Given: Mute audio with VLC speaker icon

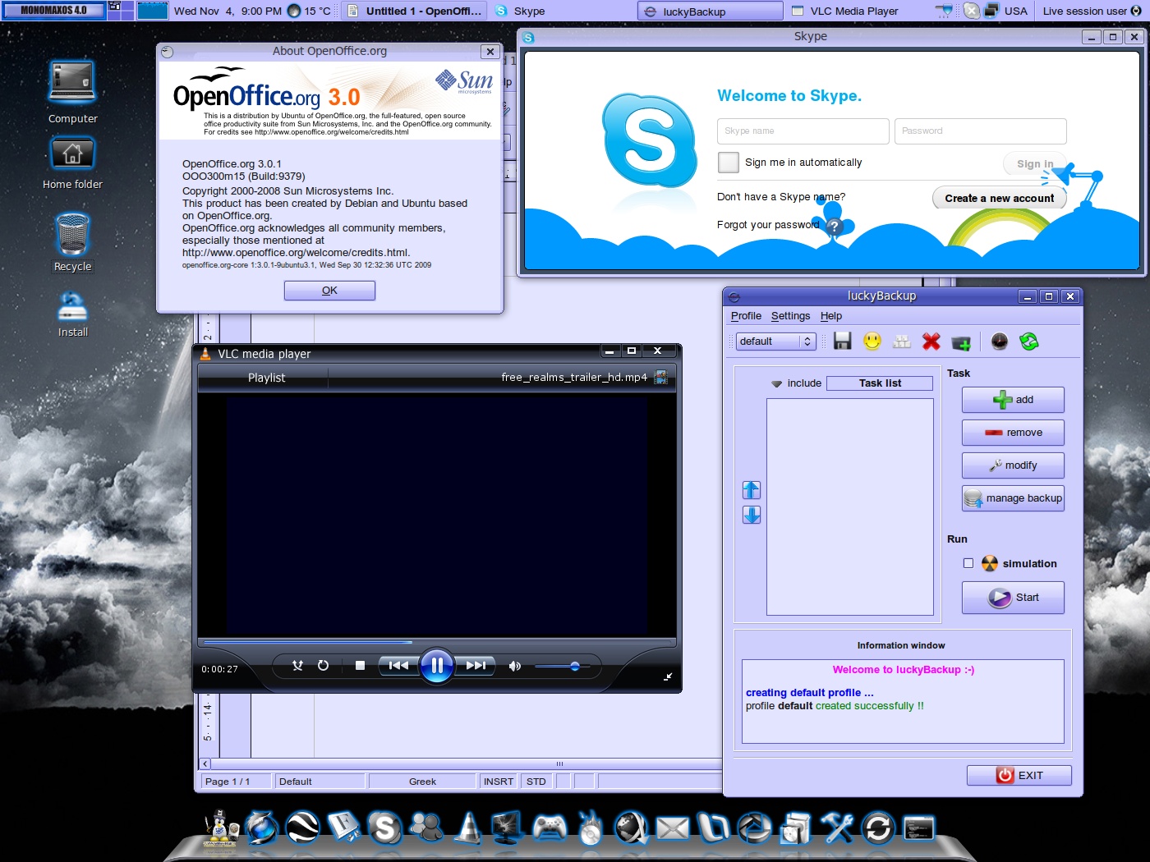Looking at the screenshot, I should pos(515,666).
